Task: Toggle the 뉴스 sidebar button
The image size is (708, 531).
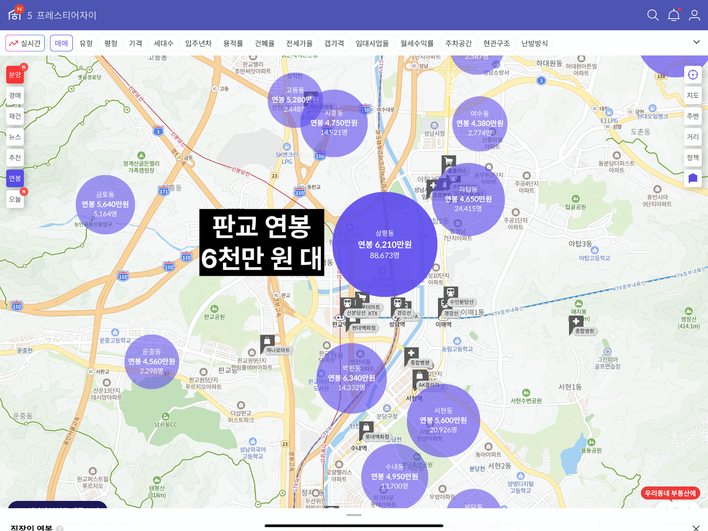Action: point(15,137)
